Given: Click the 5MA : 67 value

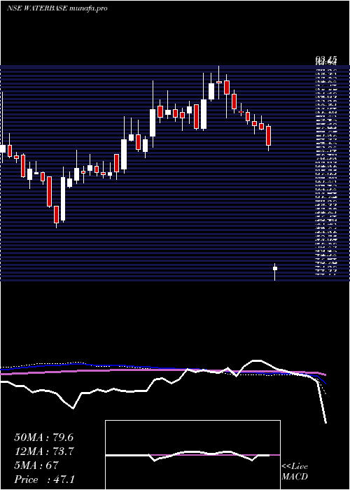Looking at the screenshot, I should [x=36, y=465].
